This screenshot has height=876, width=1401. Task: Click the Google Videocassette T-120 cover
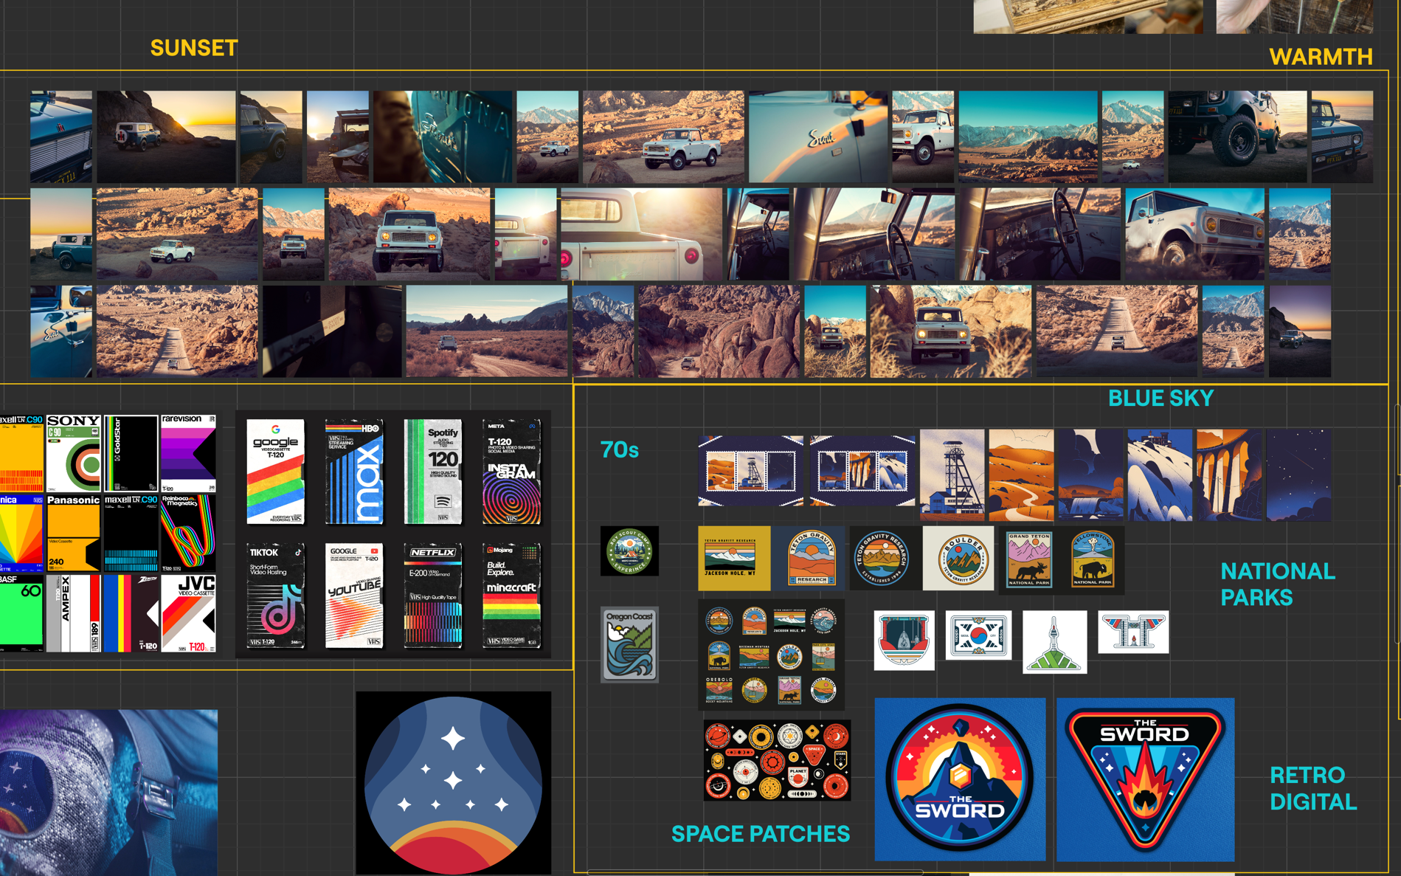pos(275,472)
